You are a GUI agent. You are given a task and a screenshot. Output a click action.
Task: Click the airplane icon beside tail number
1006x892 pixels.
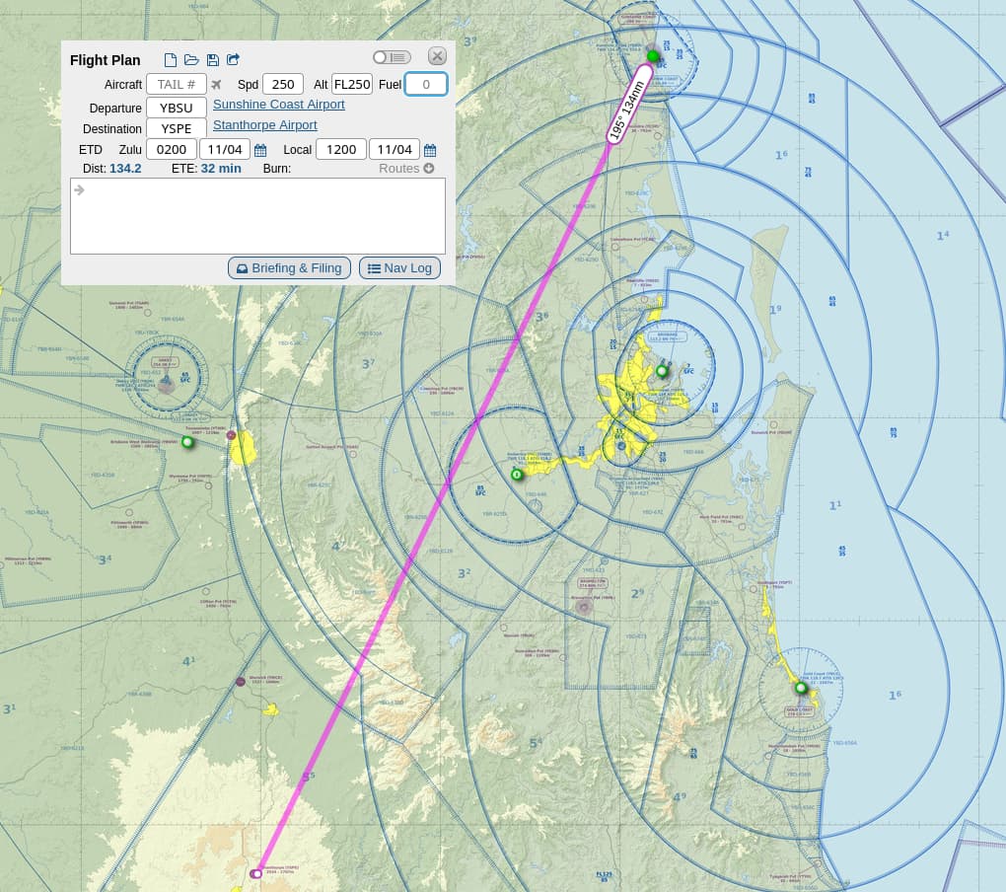coord(217,85)
